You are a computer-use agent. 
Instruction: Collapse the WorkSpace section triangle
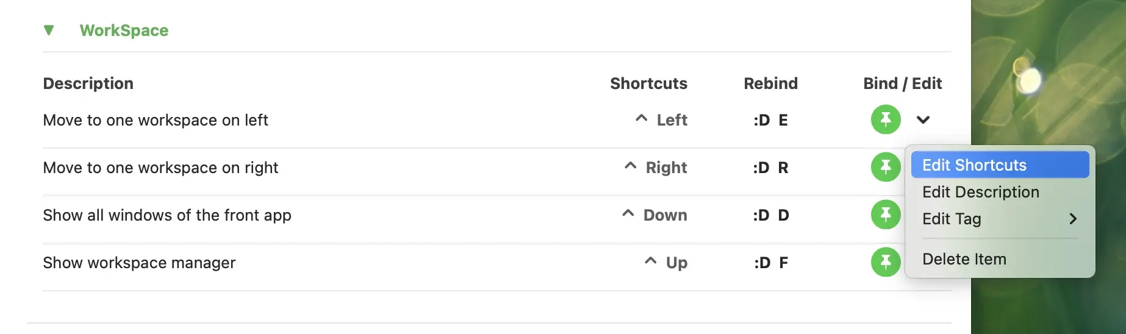49,30
